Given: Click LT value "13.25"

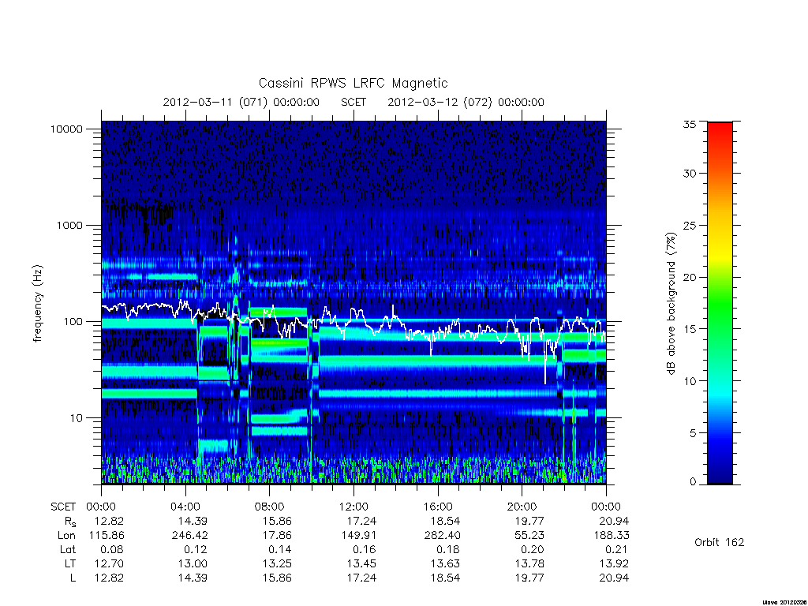Looking at the screenshot, I should click(277, 563).
